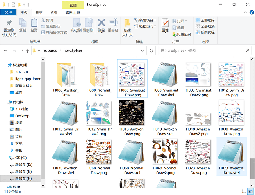The width and height of the screenshot is (255, 195).
Task: Click Copy path (复制路径)
Action: tap(51, 26)
